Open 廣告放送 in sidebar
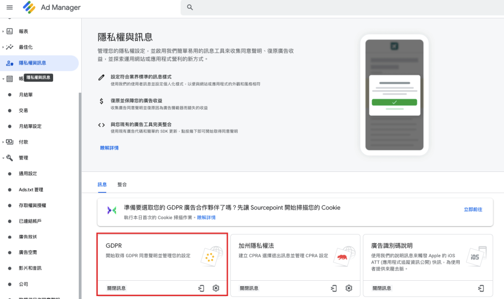 point(28,236)
